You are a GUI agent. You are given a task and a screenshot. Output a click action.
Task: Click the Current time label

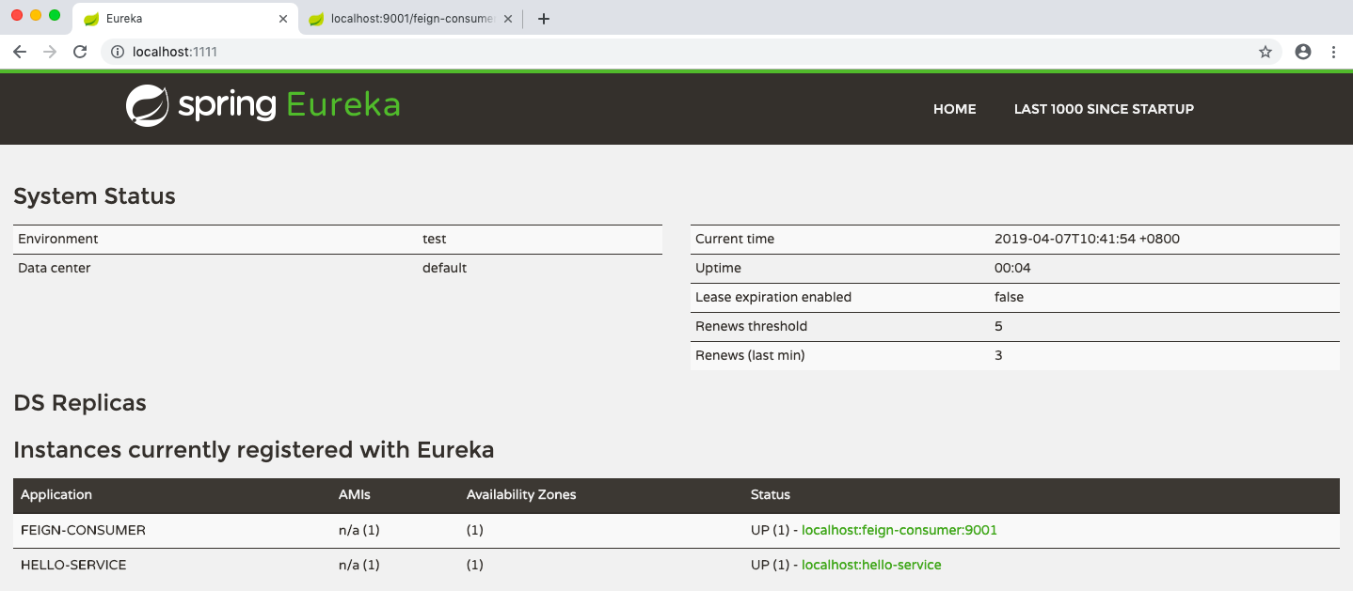[735, 239]
